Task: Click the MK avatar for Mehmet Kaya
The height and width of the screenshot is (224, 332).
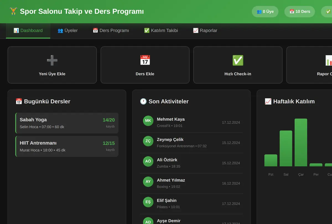Action: pos(148,121)
